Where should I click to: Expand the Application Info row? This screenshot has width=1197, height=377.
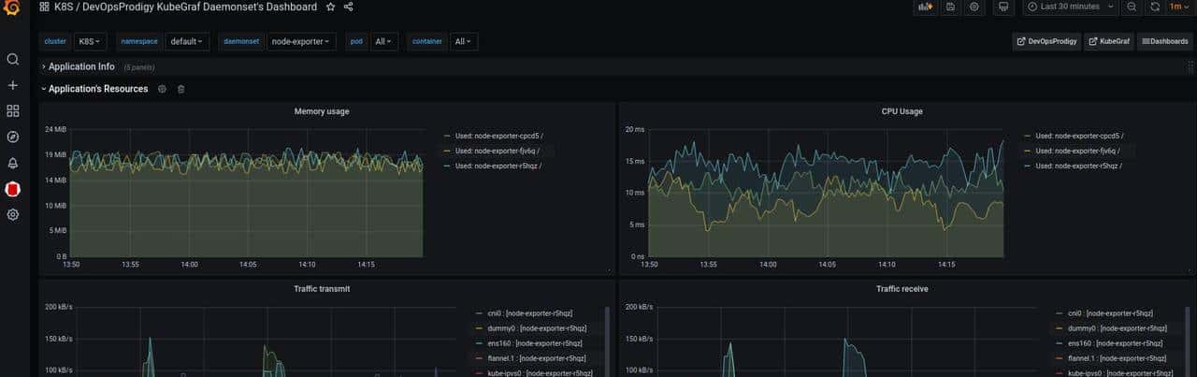point(80,66)
